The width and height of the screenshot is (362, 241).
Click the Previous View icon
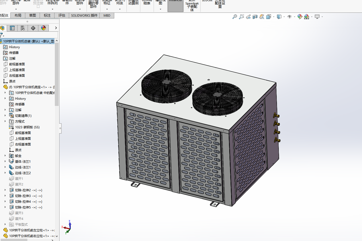(x=248, y=17)
